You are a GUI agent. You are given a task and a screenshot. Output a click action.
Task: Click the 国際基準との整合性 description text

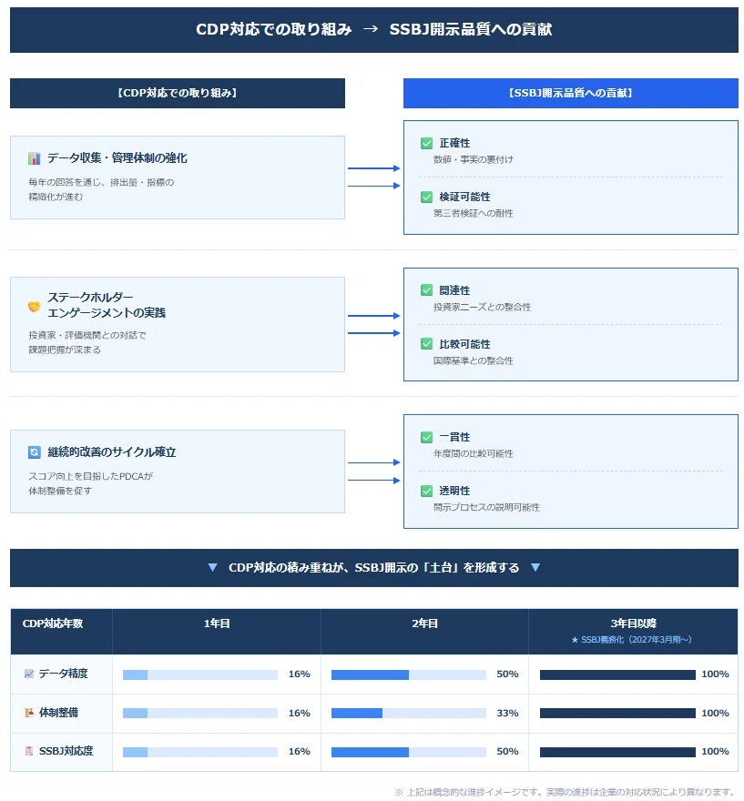click(474, 360)
